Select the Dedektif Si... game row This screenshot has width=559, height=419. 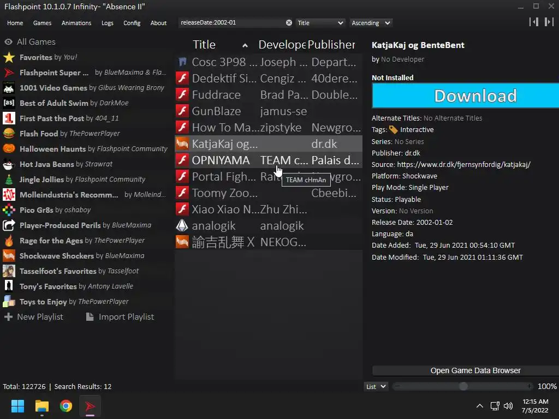[269, 79]
